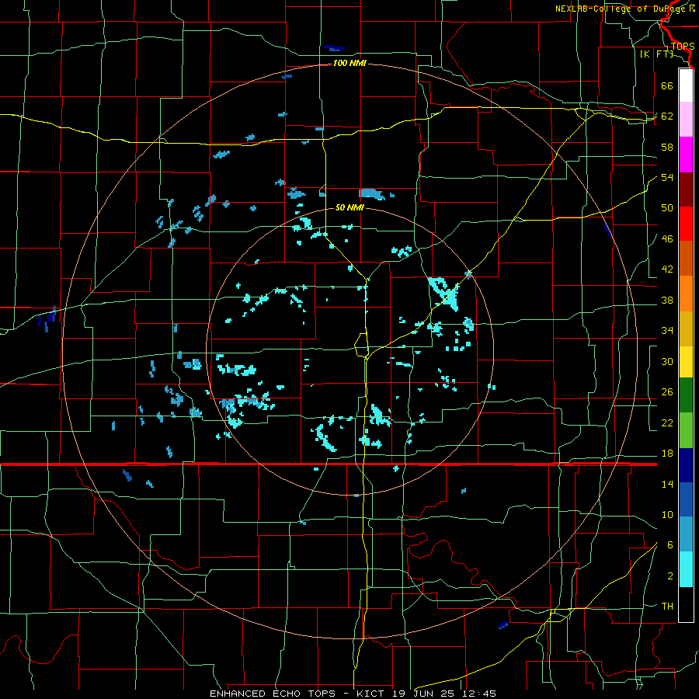The height and width of the screenshot is (699, 699).
Task: Select the gold legend color block
Action: click(x=686, y=328)
